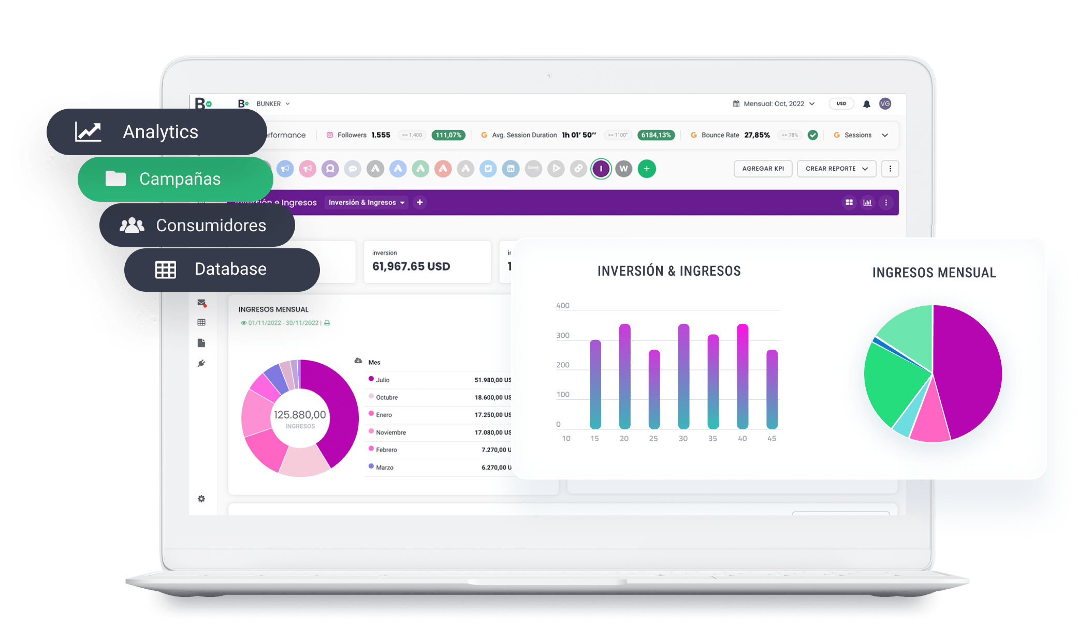Click the CREAR REPORTE button
The image size is (1078, 628).
[x=836, y=169]
